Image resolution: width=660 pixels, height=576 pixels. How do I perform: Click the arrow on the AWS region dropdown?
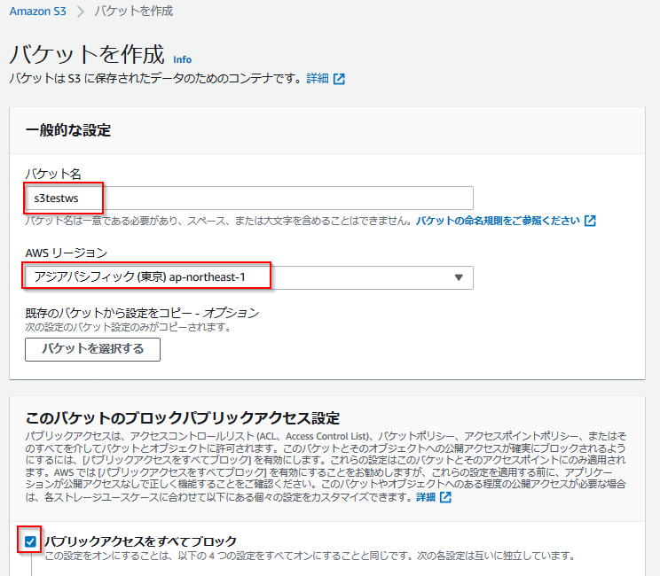(x=459, y=277)
